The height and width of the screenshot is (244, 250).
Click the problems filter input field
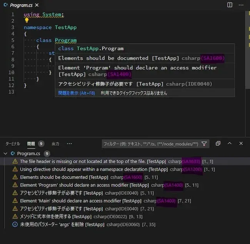click(x=151, y=144)
